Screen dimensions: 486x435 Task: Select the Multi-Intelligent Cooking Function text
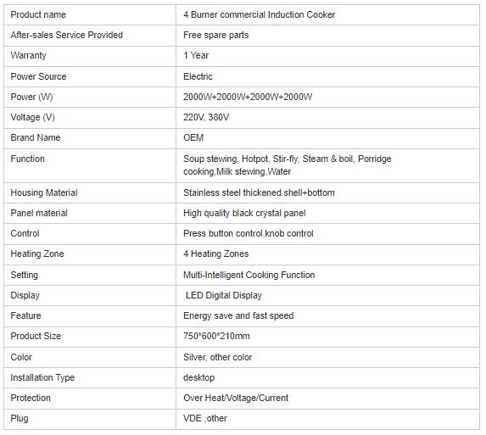coord(249,275)
